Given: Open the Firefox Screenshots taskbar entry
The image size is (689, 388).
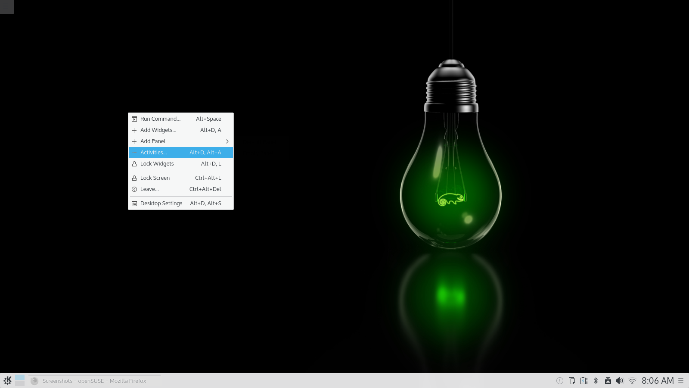Looking at the screenshot, I should (x=94, y=381).
